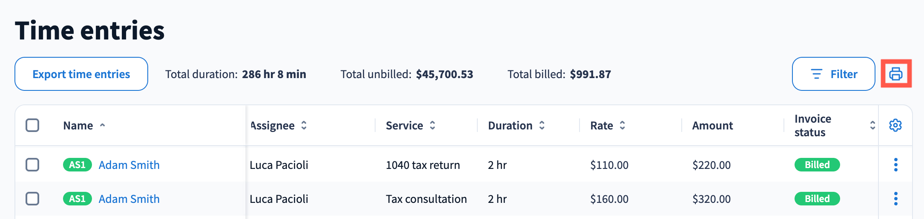924x219 pixels.
Task: Click AS1 badge in Tax consultation row
Action: click(77, 199)
